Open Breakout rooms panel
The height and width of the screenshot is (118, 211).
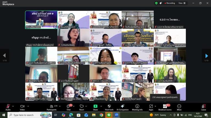(x=165, y=107)
